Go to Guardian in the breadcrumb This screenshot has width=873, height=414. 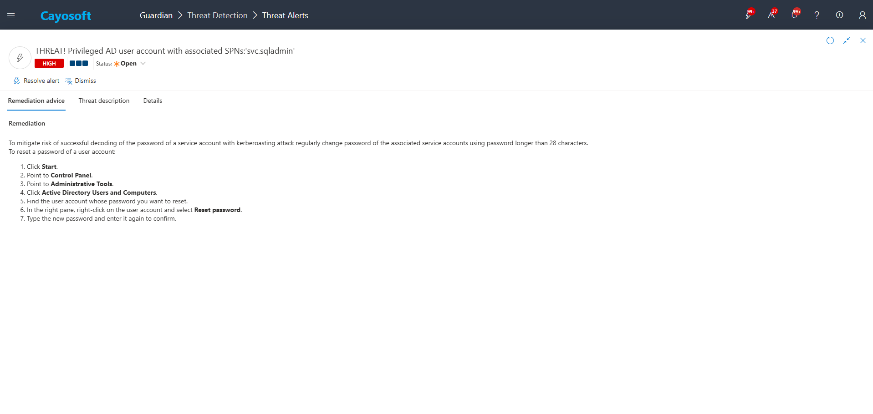156,15
